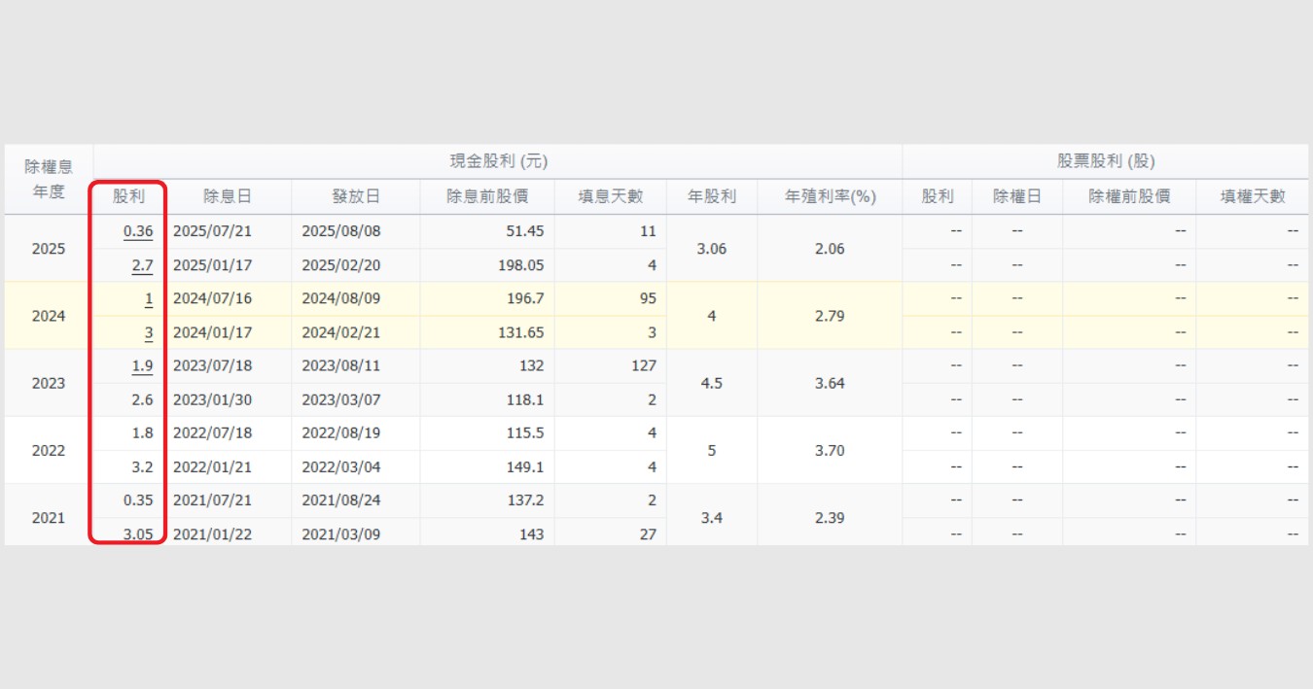The image size is (1313, 689).
Task: Select the 發放日 column header
Action: 356,196
